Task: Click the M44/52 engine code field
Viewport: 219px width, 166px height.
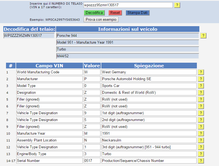Action: click(x=127, y=56)
